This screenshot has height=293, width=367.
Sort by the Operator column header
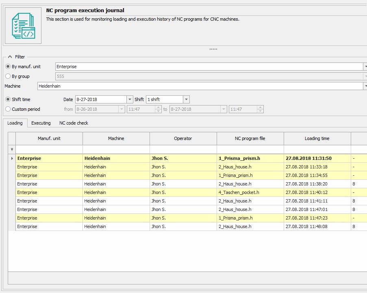(183, 138)
